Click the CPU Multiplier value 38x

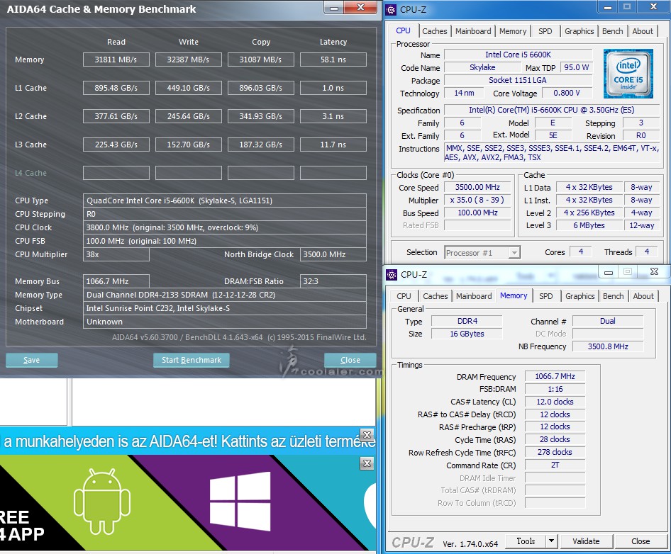coord(116,254)
